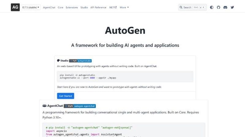Open API Reference in the navbar
The width and height of the screenshot is (245, 137).
[x=98, y=7]
